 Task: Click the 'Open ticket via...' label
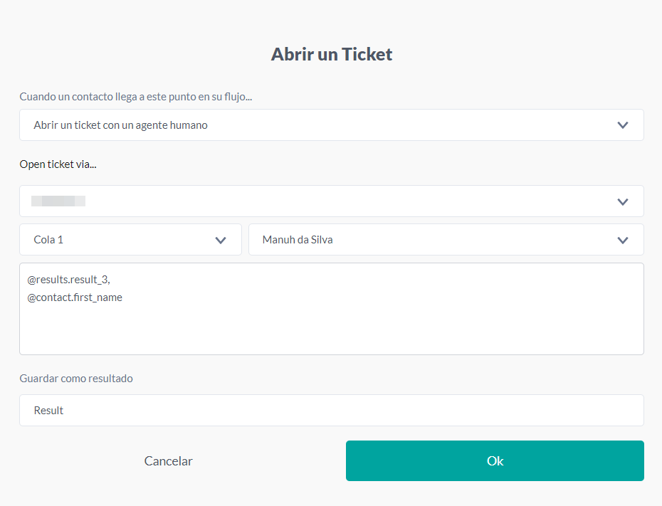58,164
